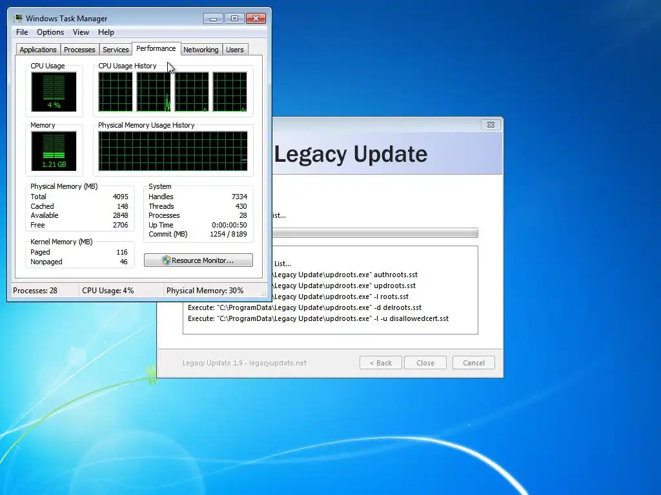Image resolution: width=661 pixels, height=495 pixels.
Task: Click the Close button in Legacy Update
Action: [x=425, y=363]
